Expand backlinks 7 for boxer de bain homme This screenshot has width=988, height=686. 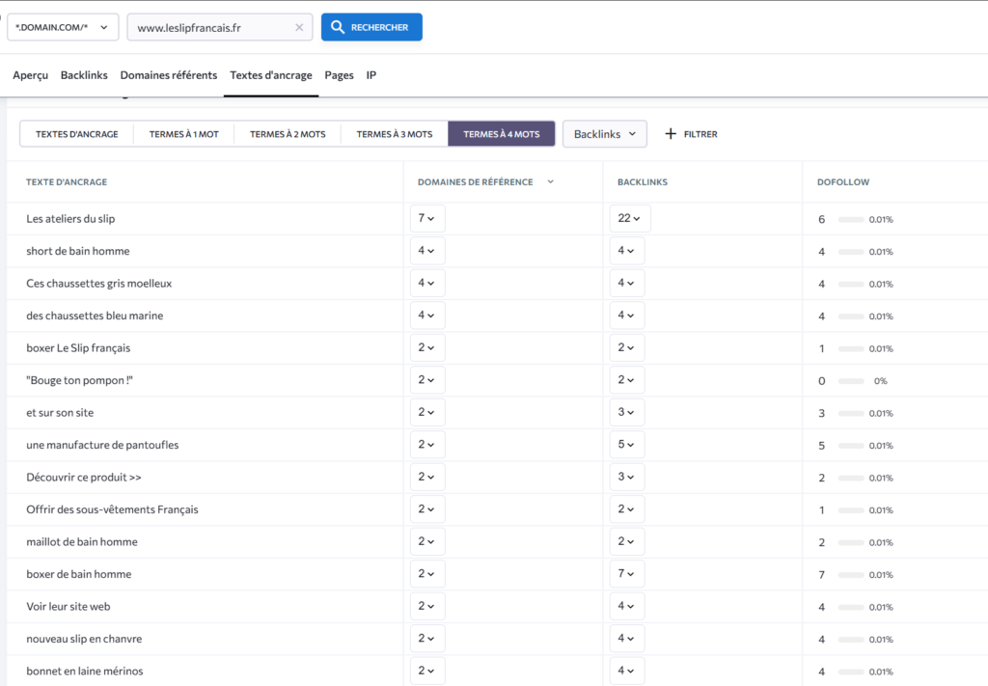point(627,574)
